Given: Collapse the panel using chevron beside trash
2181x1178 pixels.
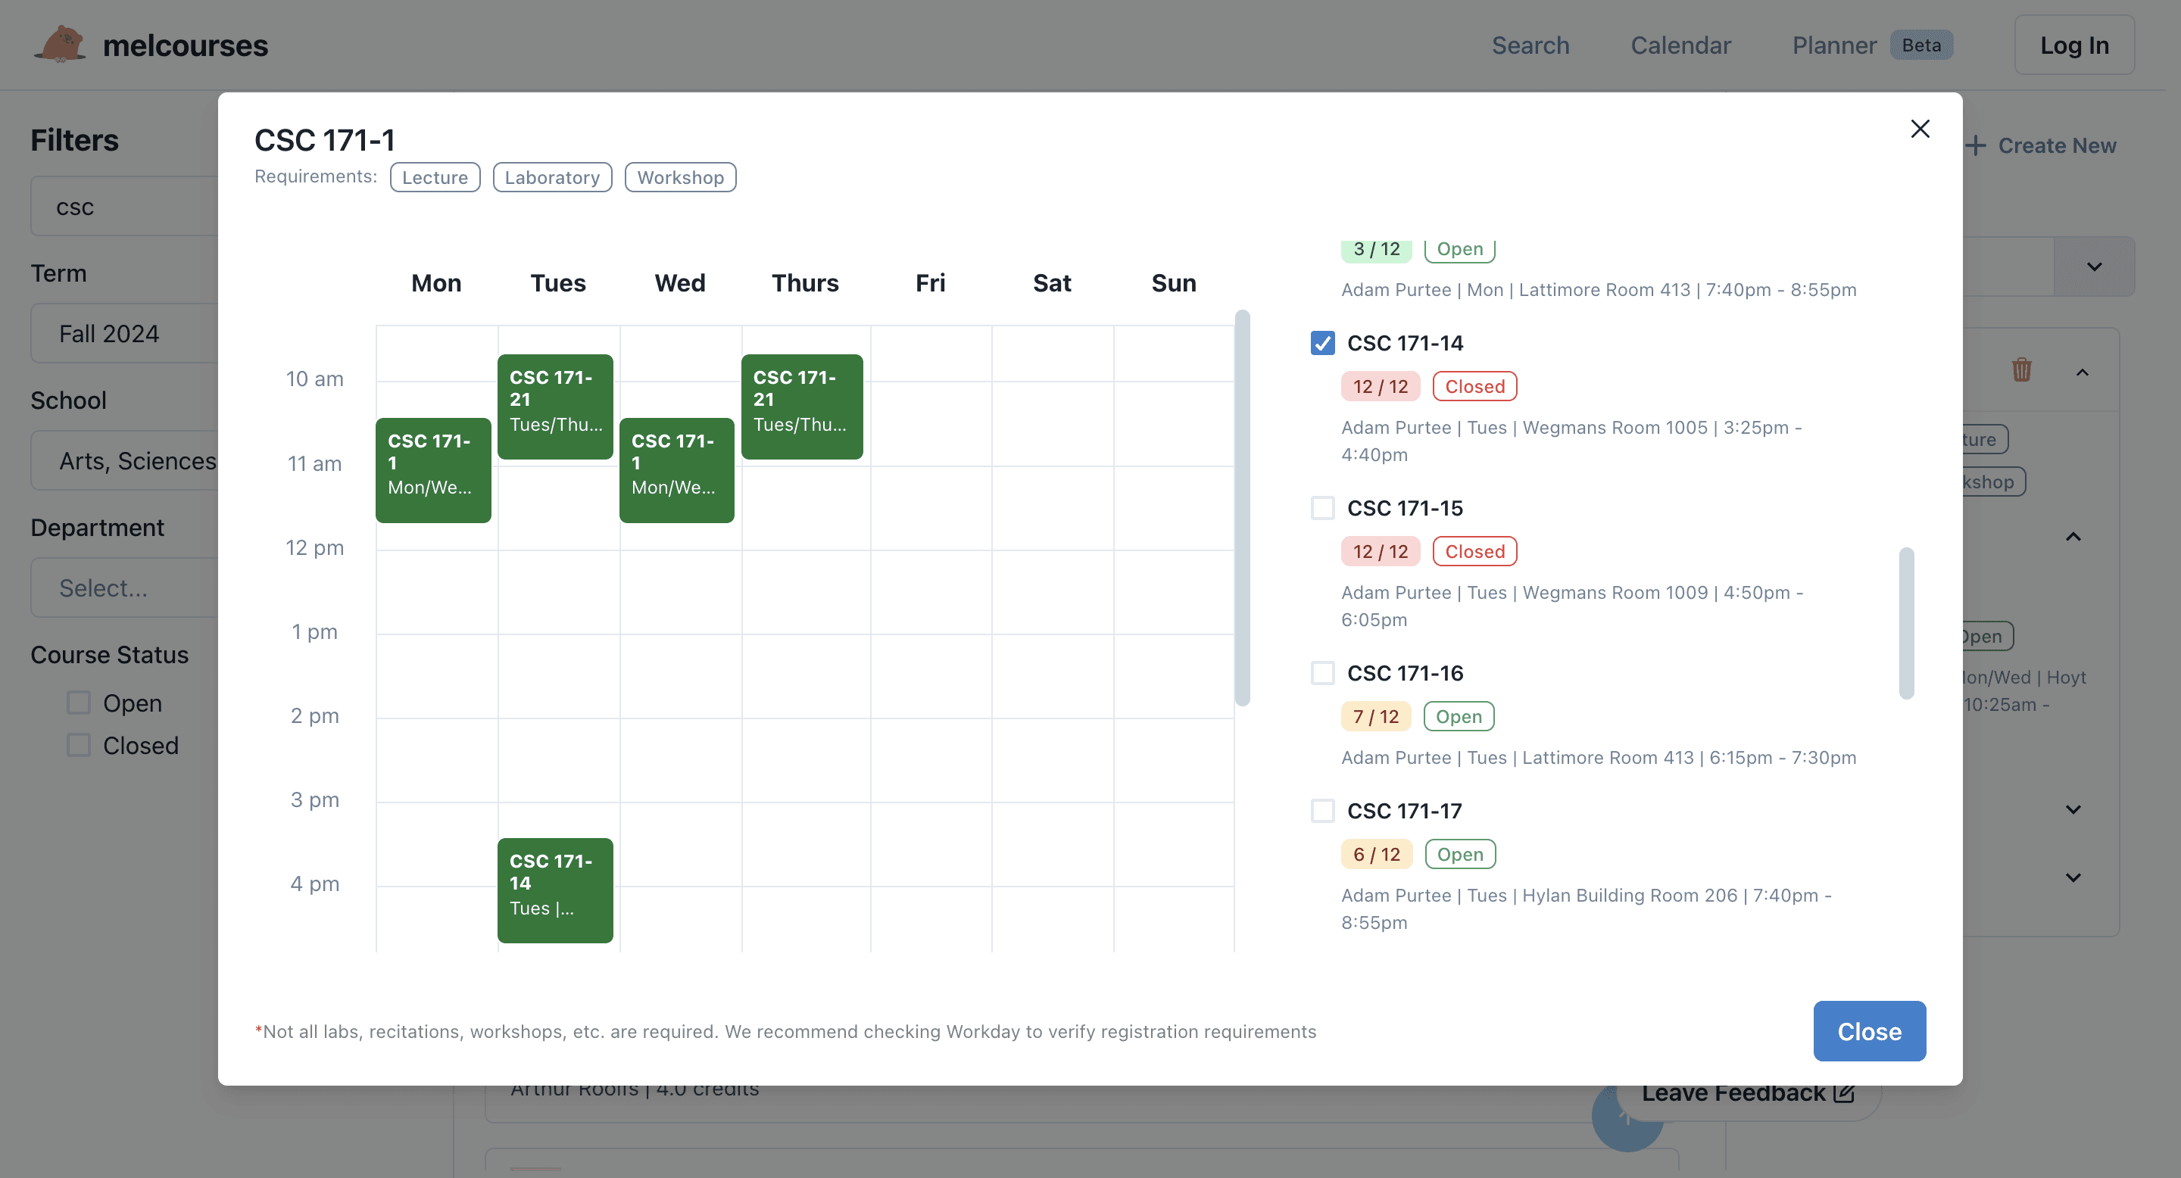Looking at the screenshot, I should 2082,372.
